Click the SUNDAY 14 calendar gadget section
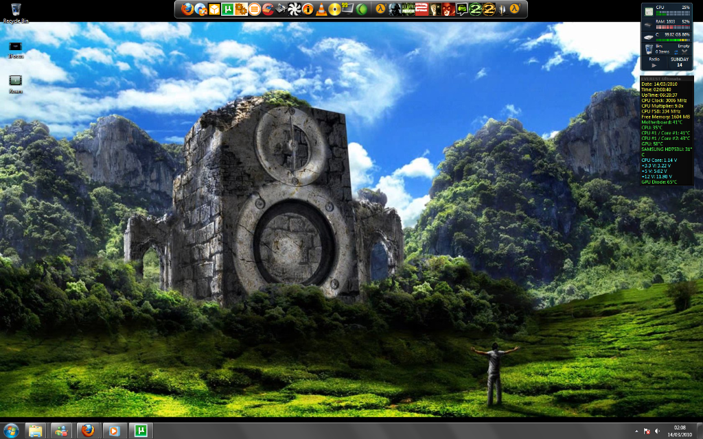The height and width of the screenshot is (439, 703). (680, 62)
